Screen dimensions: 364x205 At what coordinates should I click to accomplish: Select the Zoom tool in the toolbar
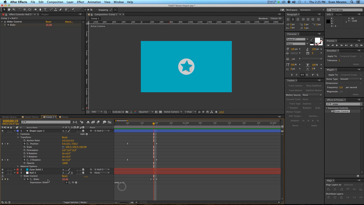tap(14, 10)
